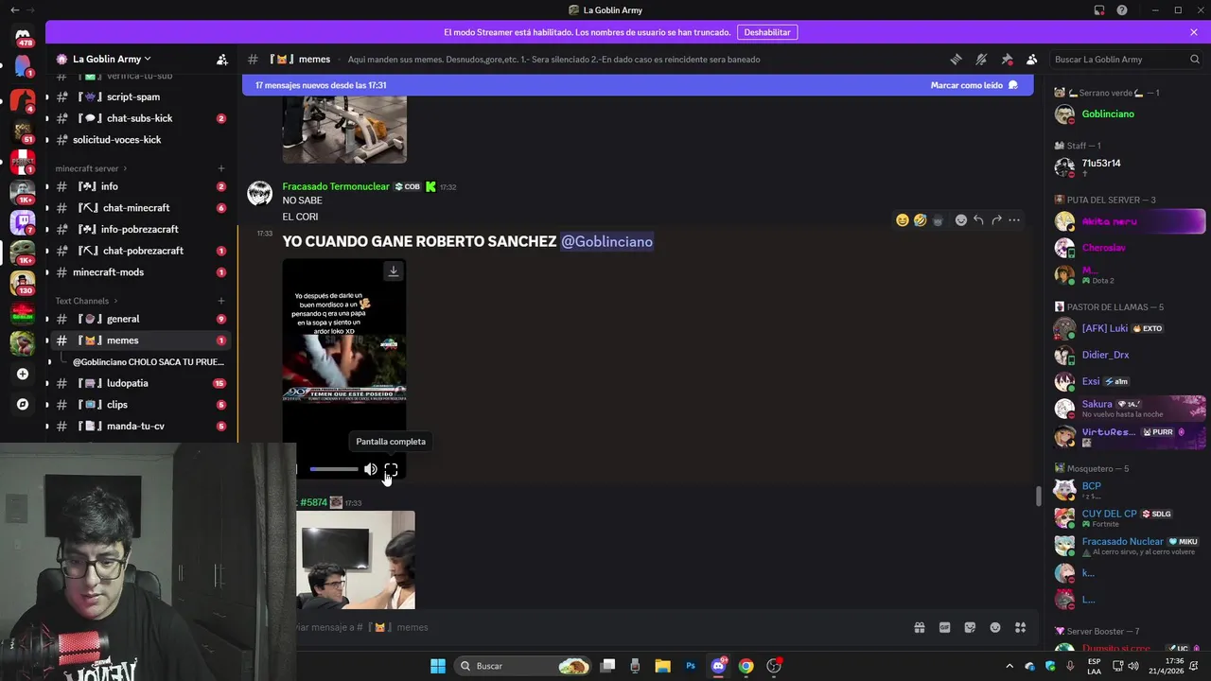
Task: Open Photoshop from the taskbar
Action: click(x=691, y=666)
